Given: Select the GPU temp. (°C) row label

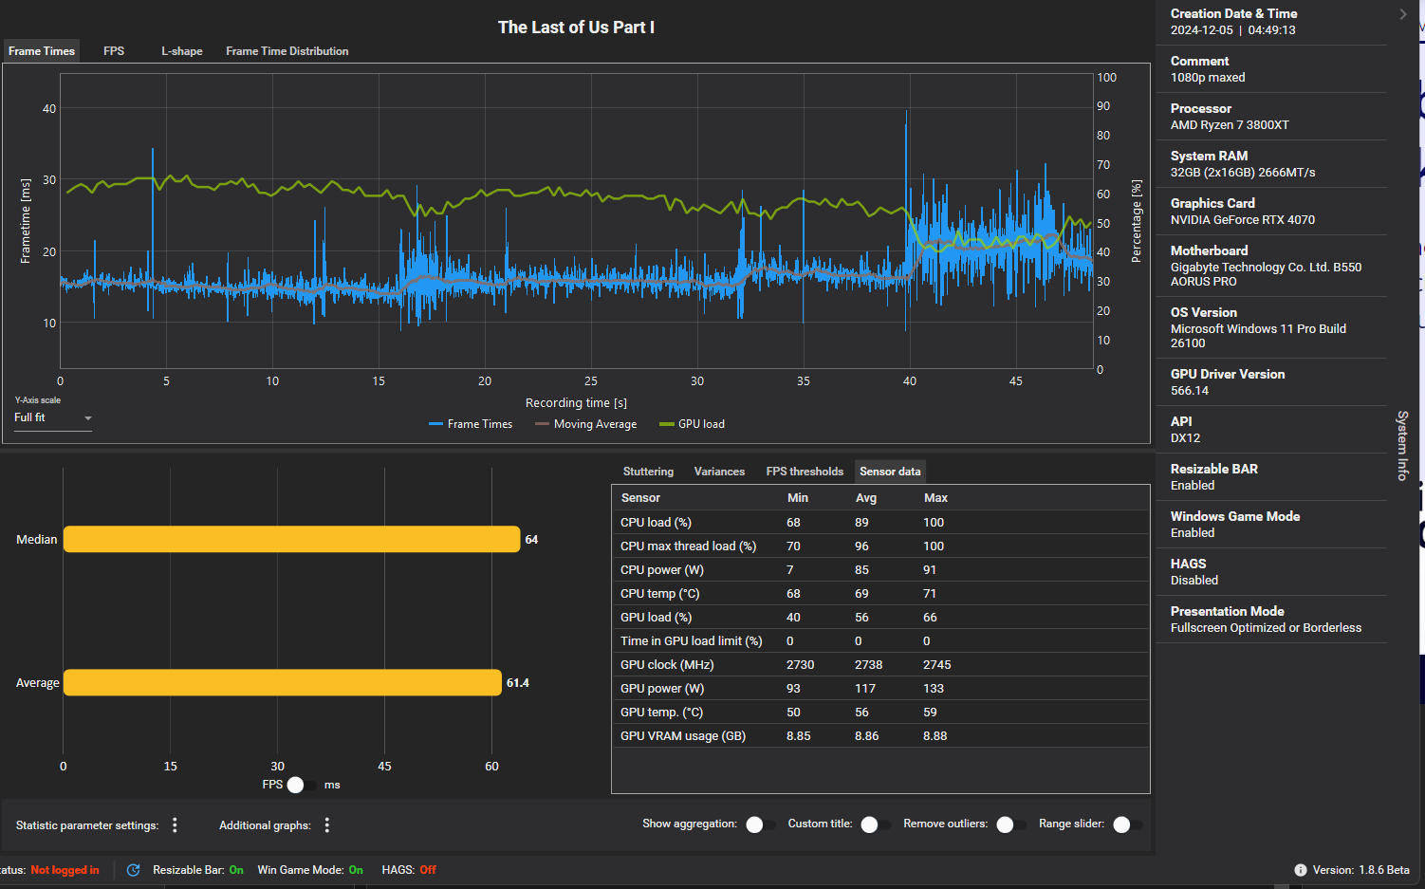Looking at the screenshot, I should pyautogui.click(x=661, y=713).
